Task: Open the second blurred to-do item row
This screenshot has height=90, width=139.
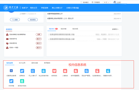Action: coord(84,39)
